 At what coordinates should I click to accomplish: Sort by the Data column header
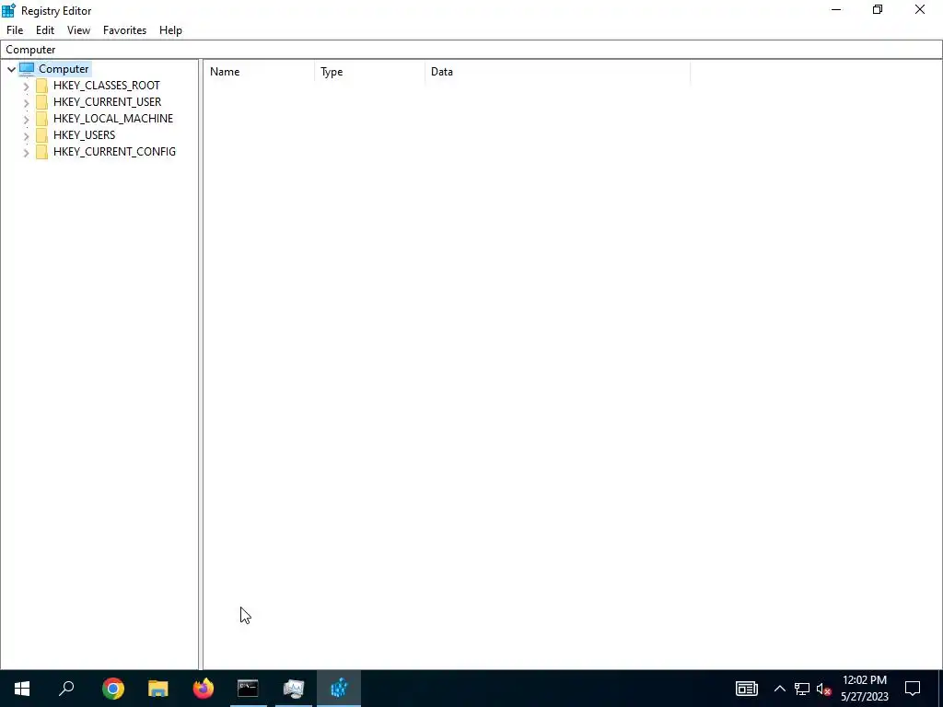(557, 72)
